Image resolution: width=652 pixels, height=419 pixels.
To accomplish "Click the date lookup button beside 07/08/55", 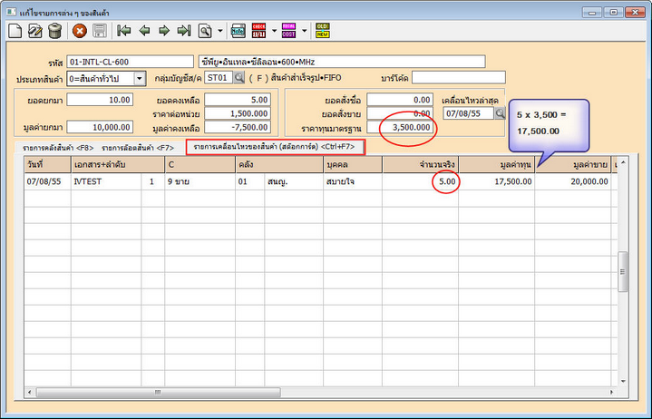I will pos(500,113).
